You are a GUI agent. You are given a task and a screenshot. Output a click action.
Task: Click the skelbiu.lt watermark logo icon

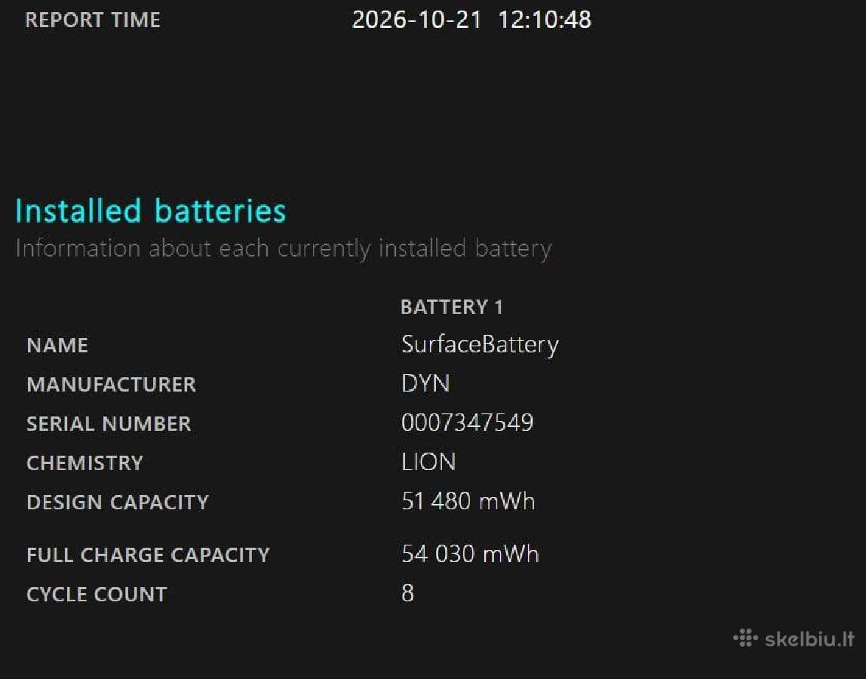[745, 638]
